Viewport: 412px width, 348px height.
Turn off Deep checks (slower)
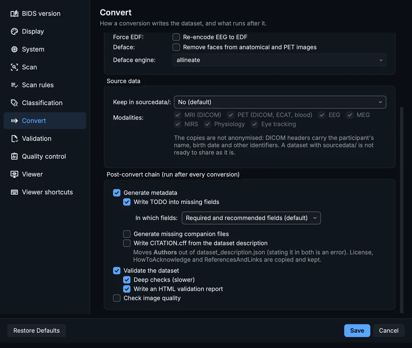127,280
